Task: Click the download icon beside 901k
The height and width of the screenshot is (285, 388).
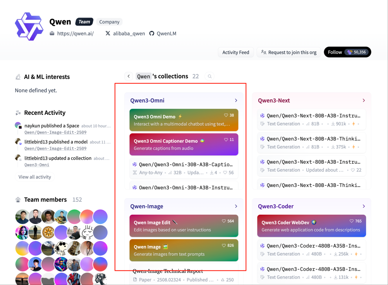Action: point(333,124)
